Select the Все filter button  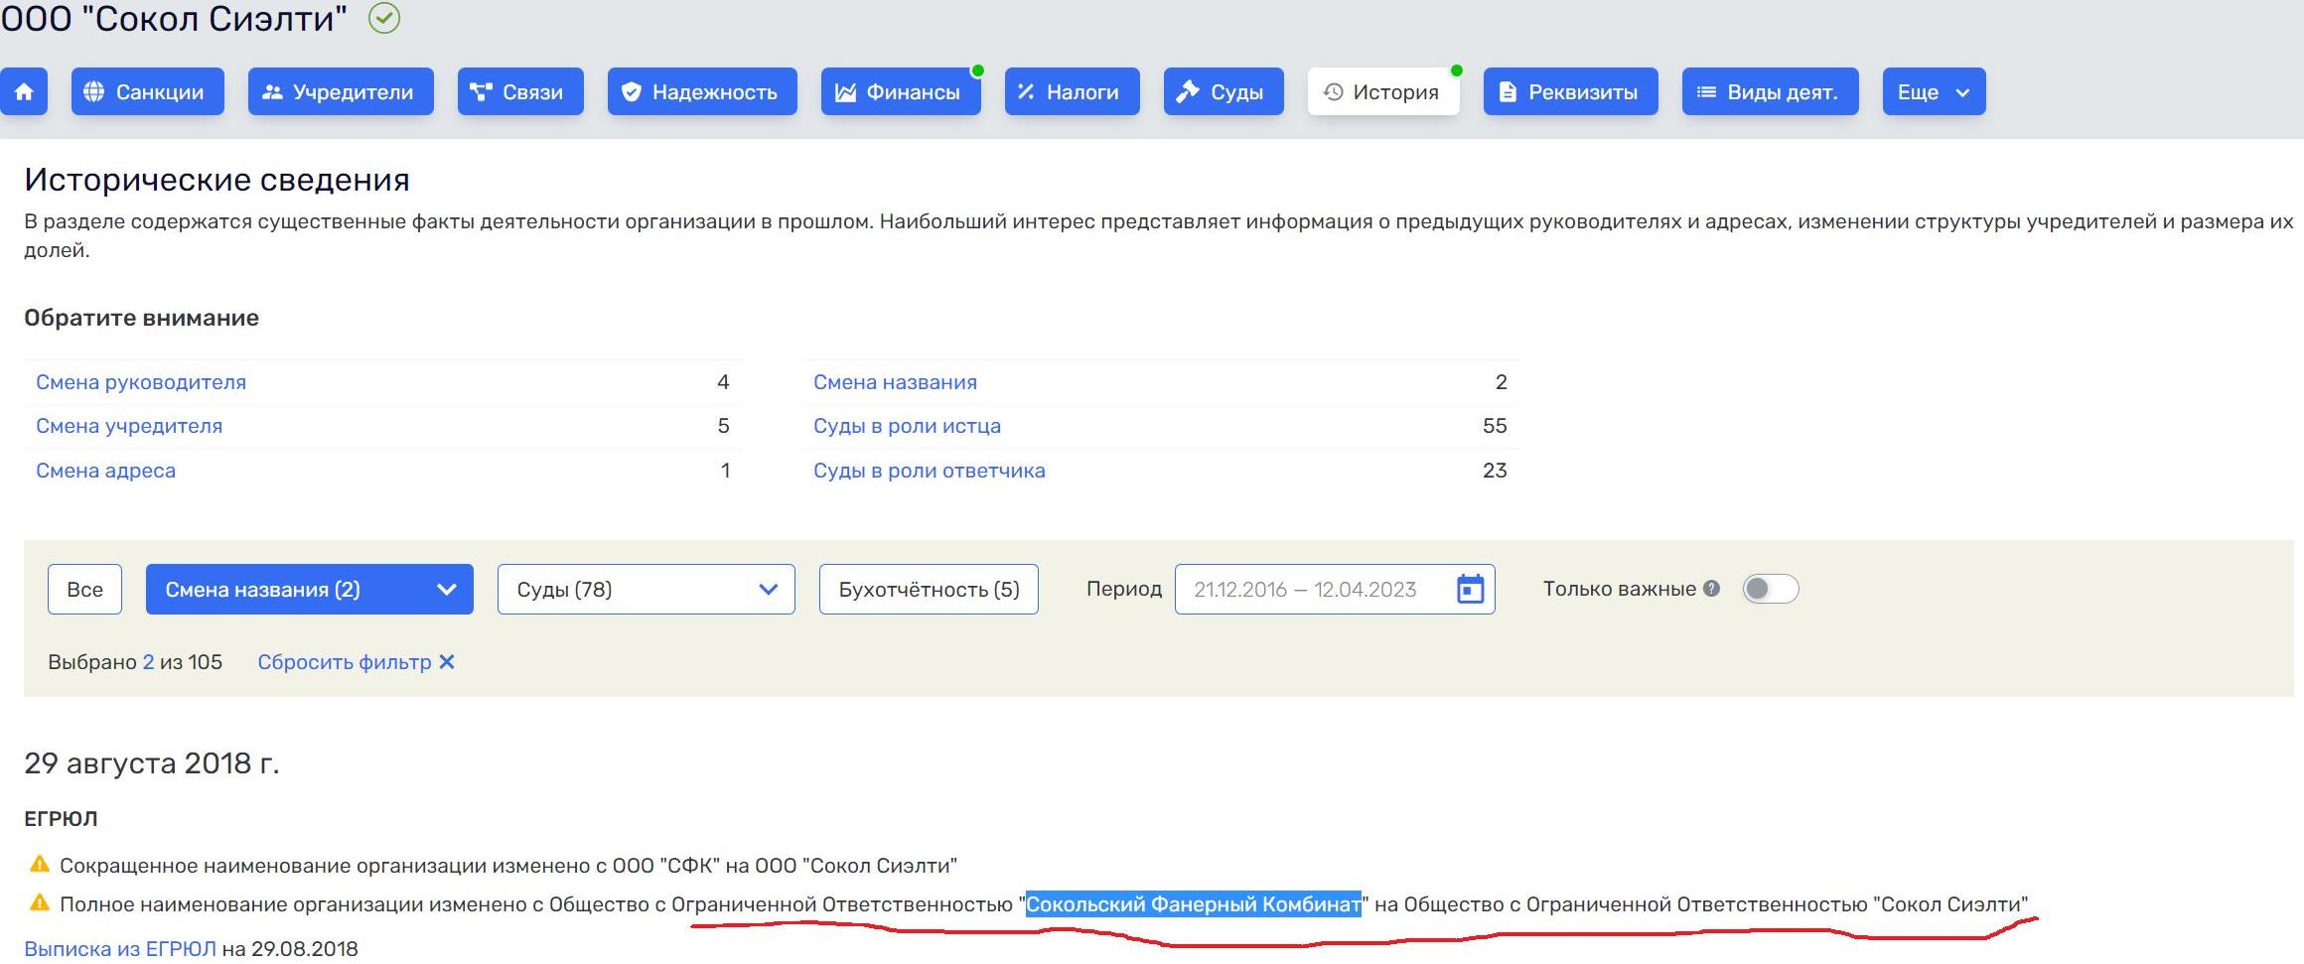pos(84,590)
